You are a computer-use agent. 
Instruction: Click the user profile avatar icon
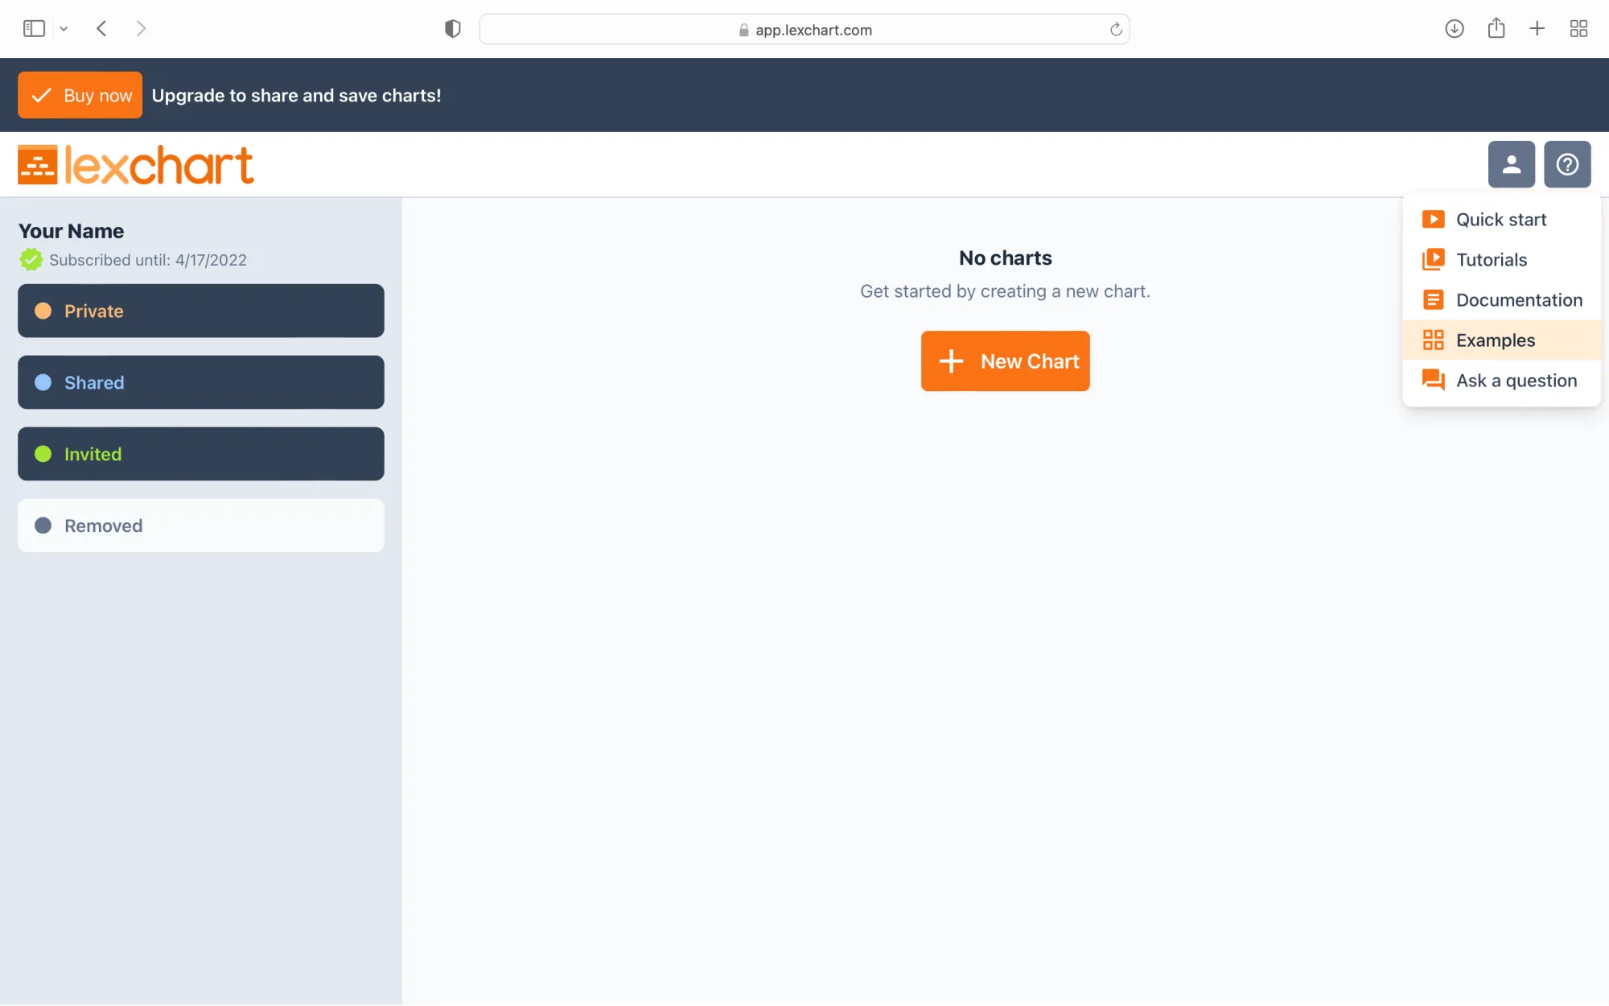pos(1511,163)
